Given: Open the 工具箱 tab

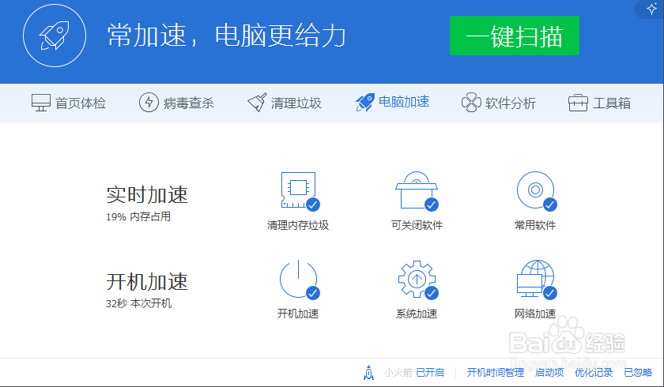Looking at the screenshot, I should 599,103.
